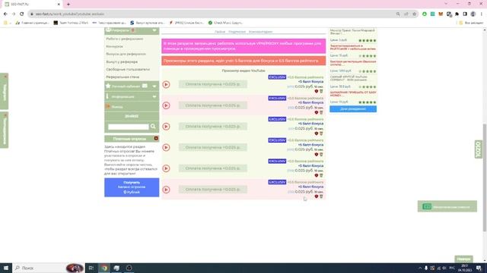Switch to the Лайки tab above the task list
The image size is (487, 273).
220,32
